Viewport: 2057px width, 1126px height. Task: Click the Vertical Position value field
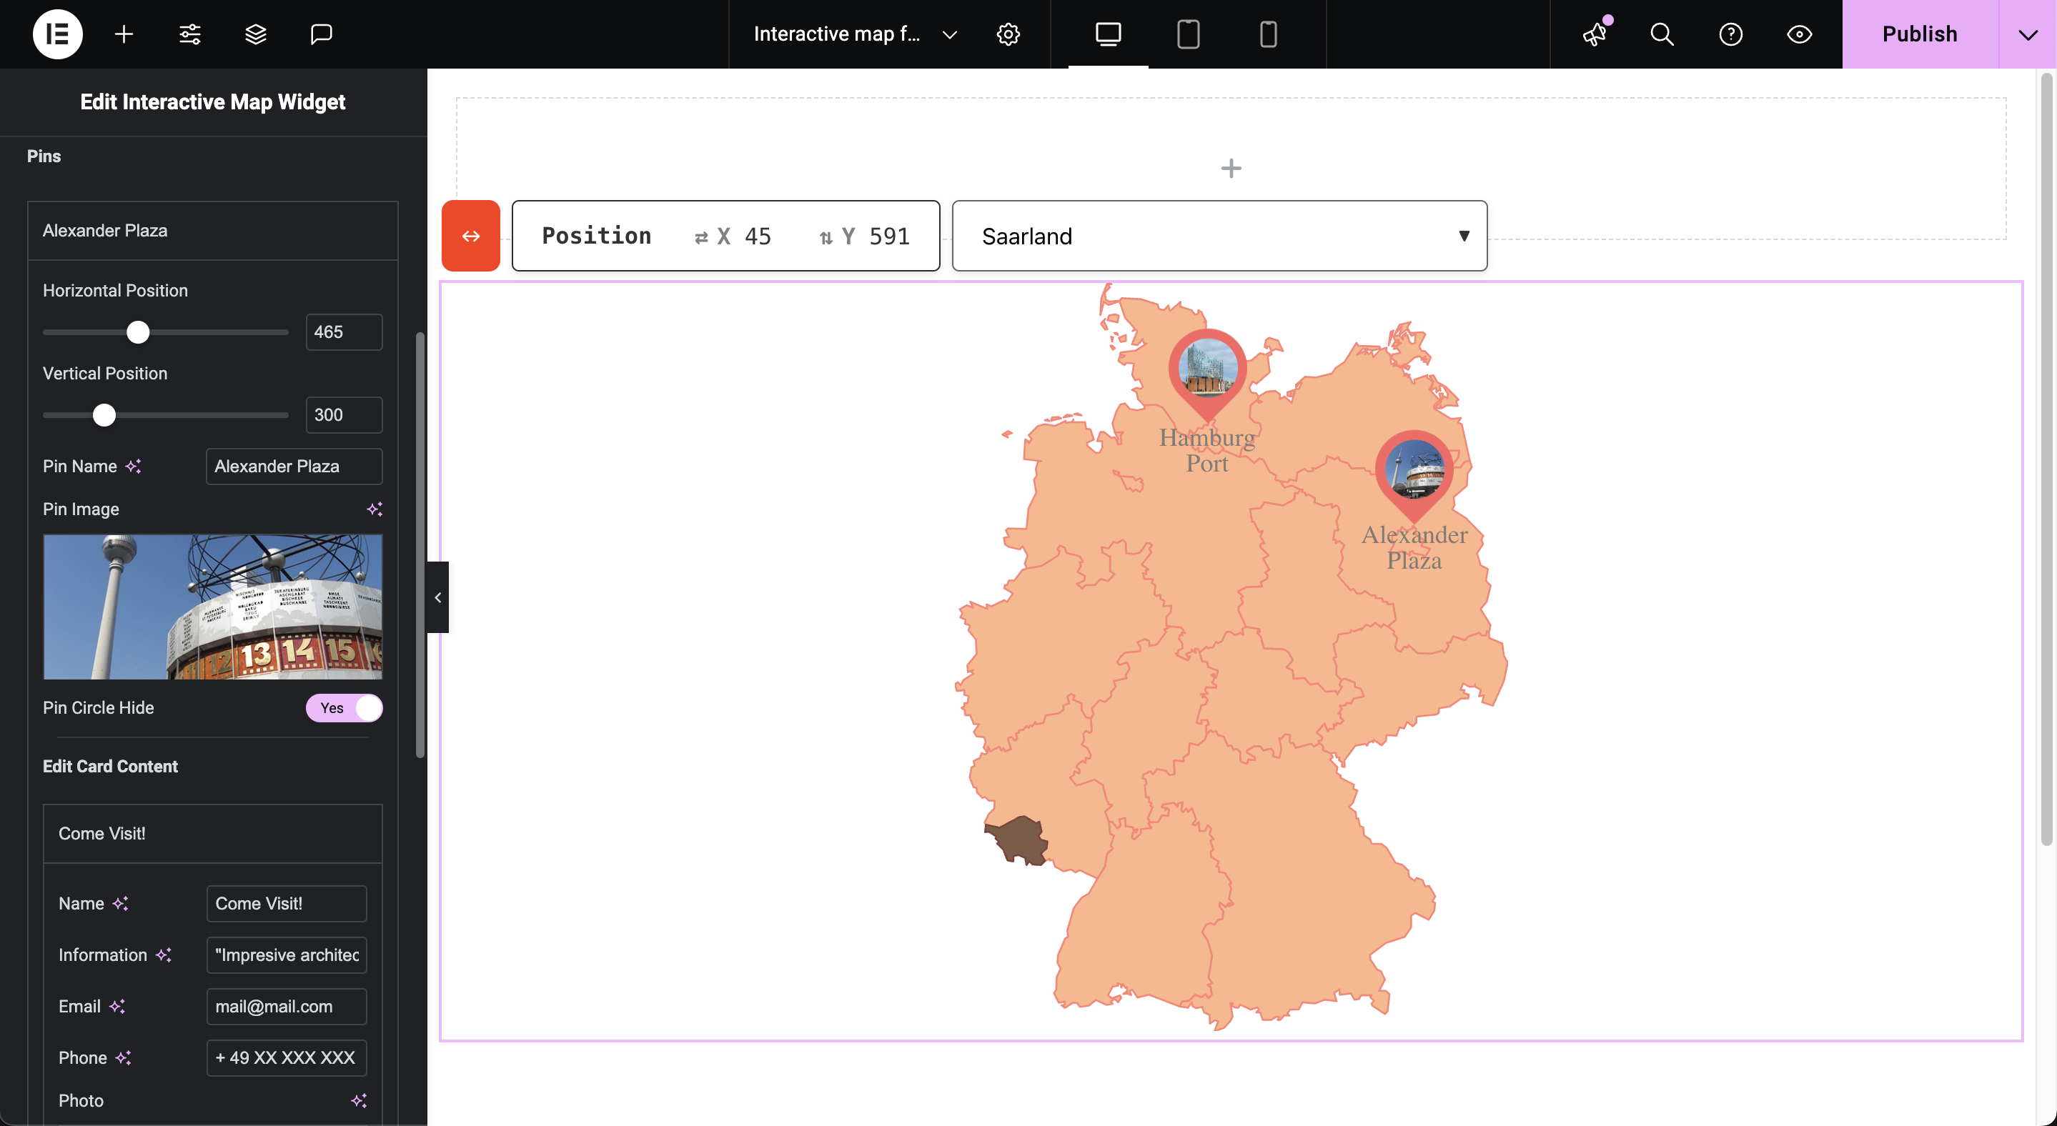(x=345, y=415)
